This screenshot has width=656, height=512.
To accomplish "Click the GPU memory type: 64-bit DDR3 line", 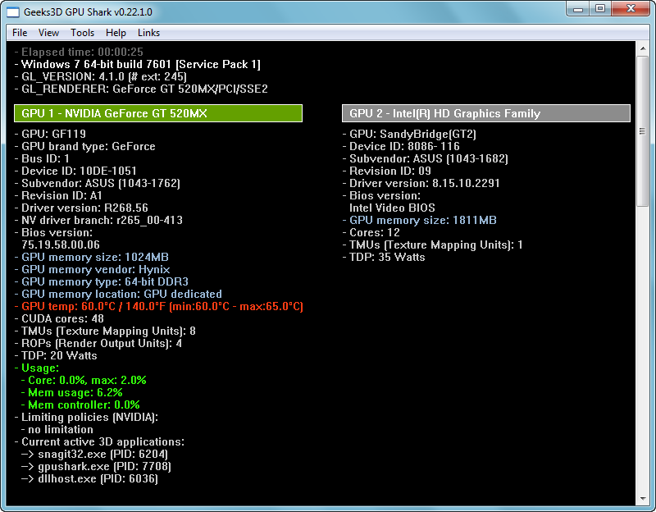I will (102, 281).
